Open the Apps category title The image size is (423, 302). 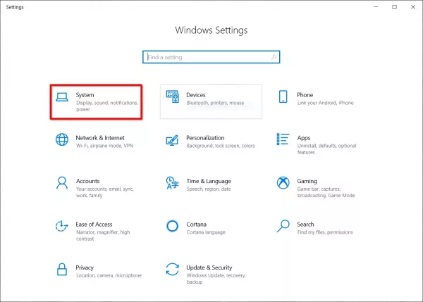pyautogui.click(x=304, y=138)
